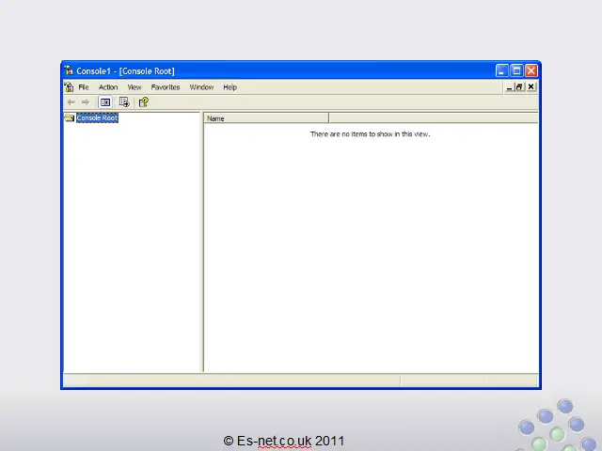Viewport: 602px width, 451px height.
Task: Close the Console1 window
Action: (x=531, y=70)
